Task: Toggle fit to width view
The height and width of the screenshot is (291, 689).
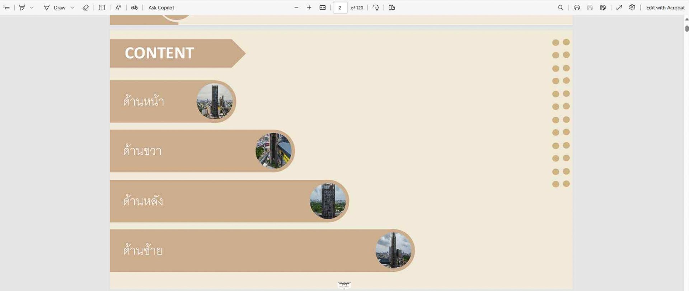Action: [323, 8]
